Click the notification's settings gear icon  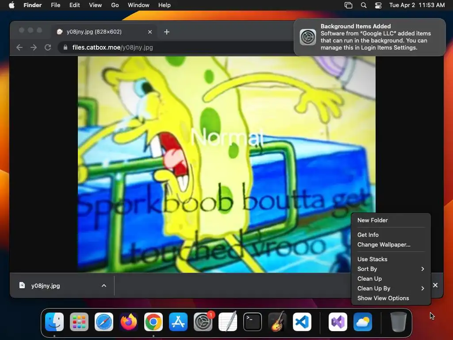[x=308, y=37]
